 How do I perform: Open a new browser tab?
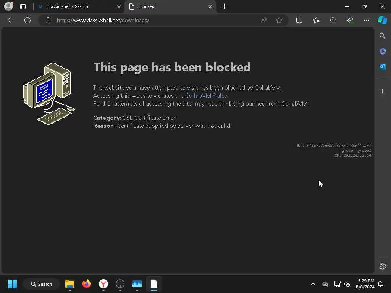224,6
